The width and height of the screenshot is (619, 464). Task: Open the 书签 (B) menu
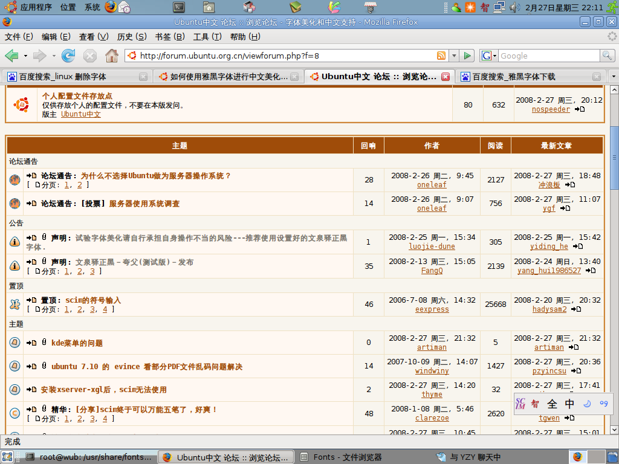(170, 37)
